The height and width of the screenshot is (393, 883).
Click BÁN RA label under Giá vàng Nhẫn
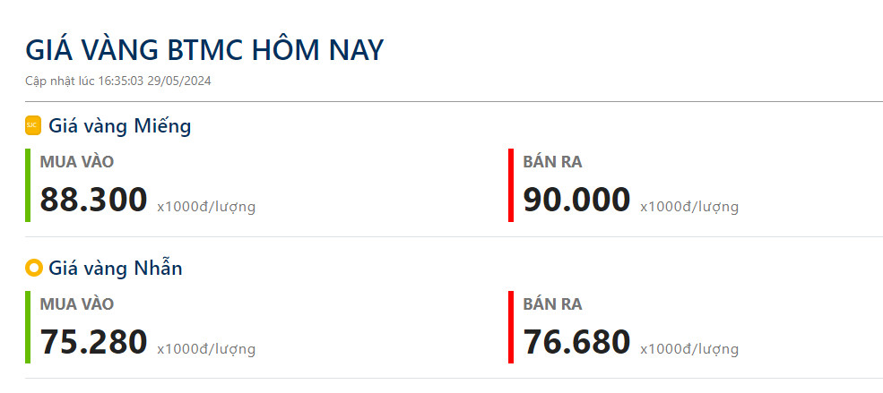pos(552,304)
